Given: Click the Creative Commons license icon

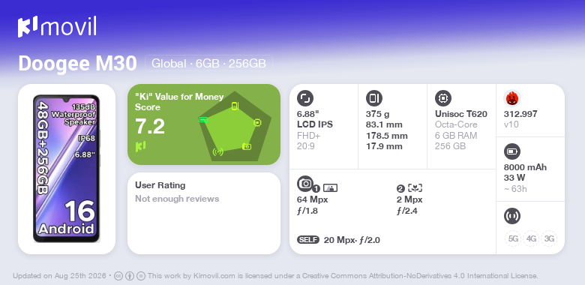Looking at the screenshot, I should pyautogui.click(x=118, y=276).
